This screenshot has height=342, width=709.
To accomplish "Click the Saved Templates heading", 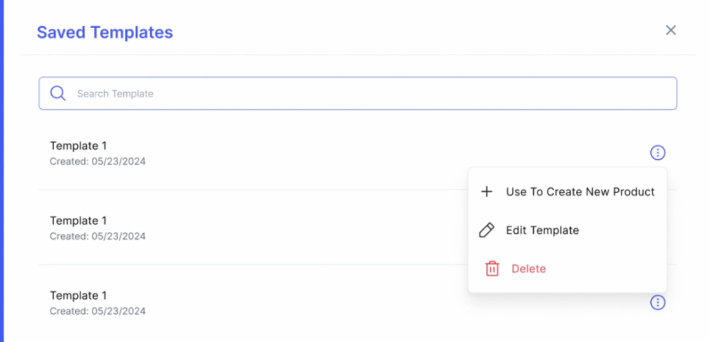I will 105,33.
